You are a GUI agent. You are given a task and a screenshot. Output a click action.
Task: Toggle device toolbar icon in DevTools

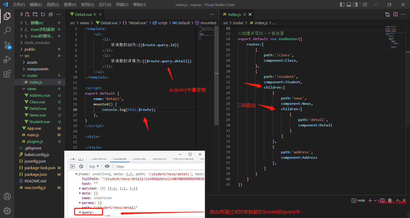(81, 159)
